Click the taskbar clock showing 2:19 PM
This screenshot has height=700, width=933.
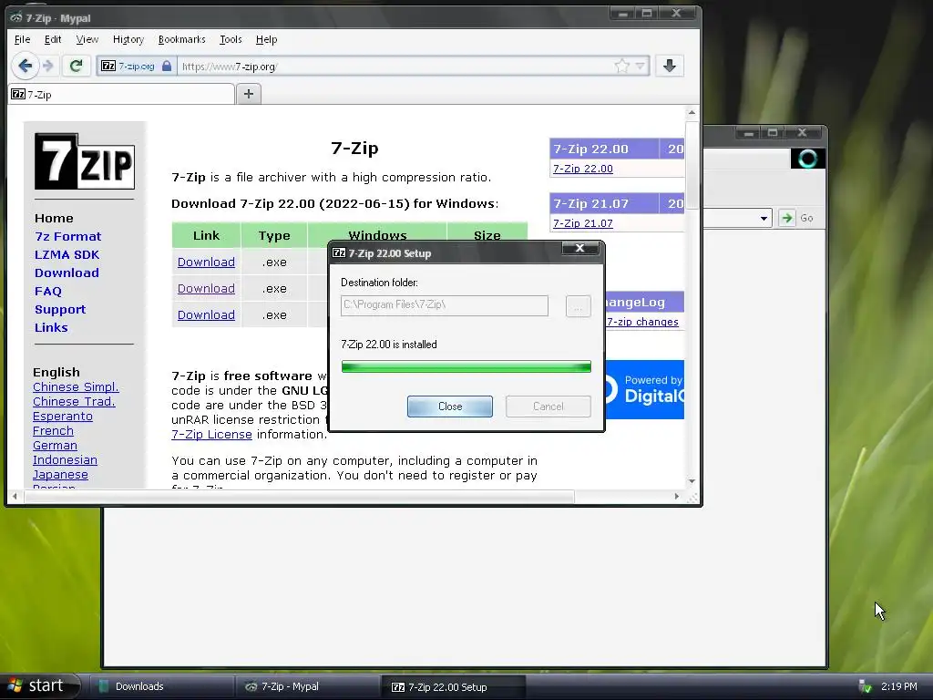899,686
